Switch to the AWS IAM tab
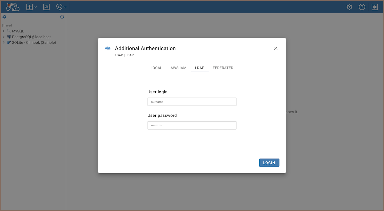Image resolution: width=384 pixels, height=211 pixels. tap(178, 68)
